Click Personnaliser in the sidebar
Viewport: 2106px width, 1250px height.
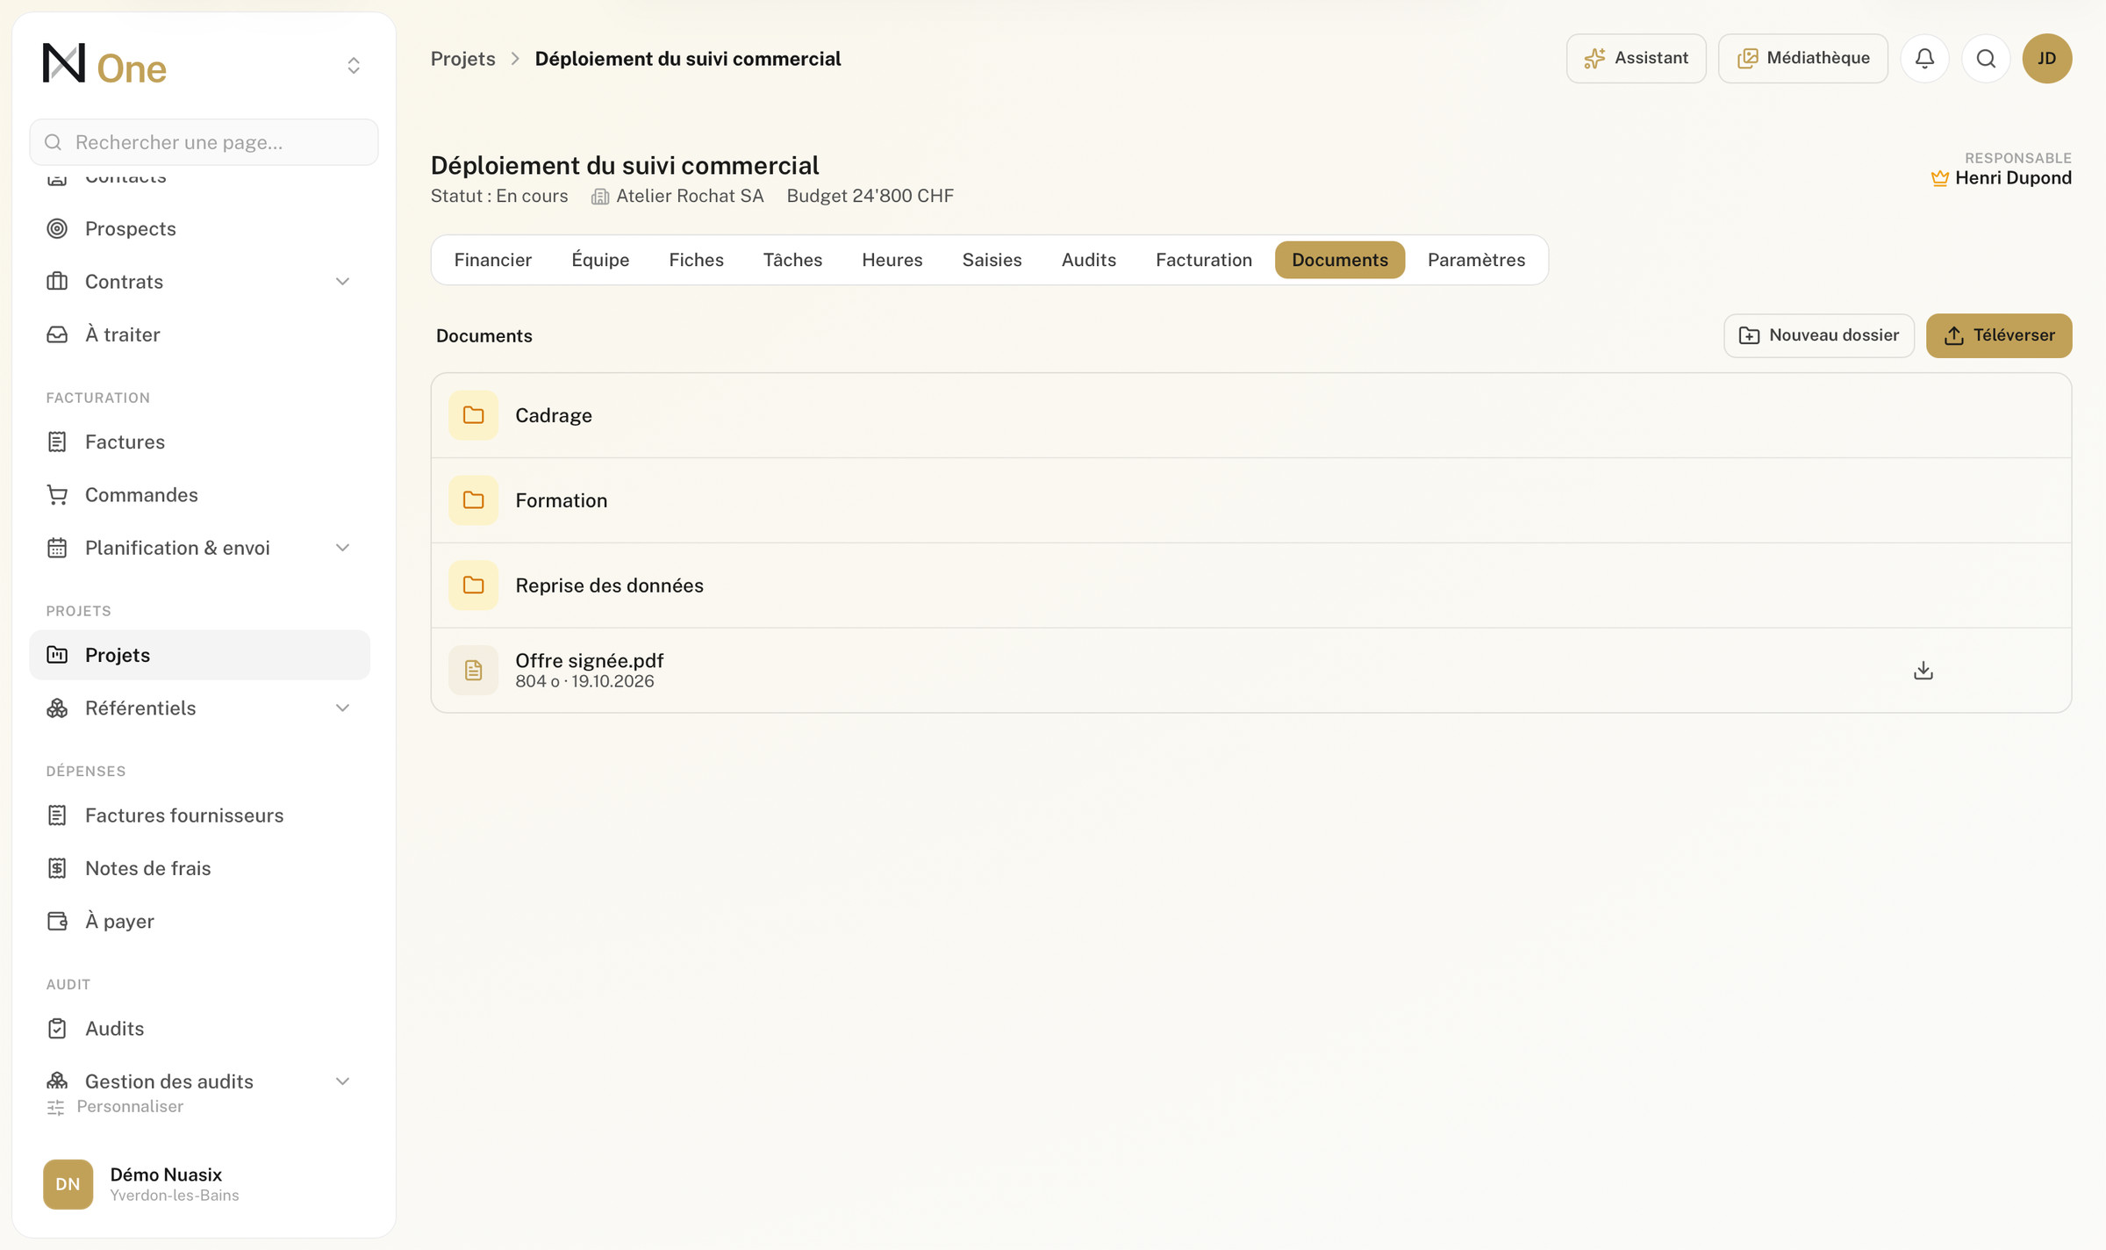pyautogui.click(x=115, y=1107)
